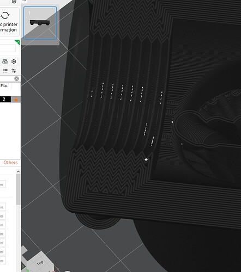Click the hexagonal settings gear beside compare icon
This screenshot has width=241, height=272.
click(x=14, y=61)
